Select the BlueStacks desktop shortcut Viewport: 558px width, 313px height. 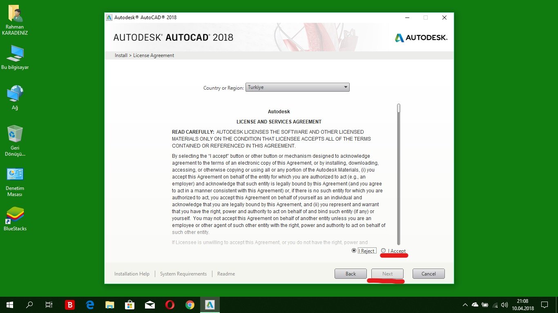click(x=15, y=219)
